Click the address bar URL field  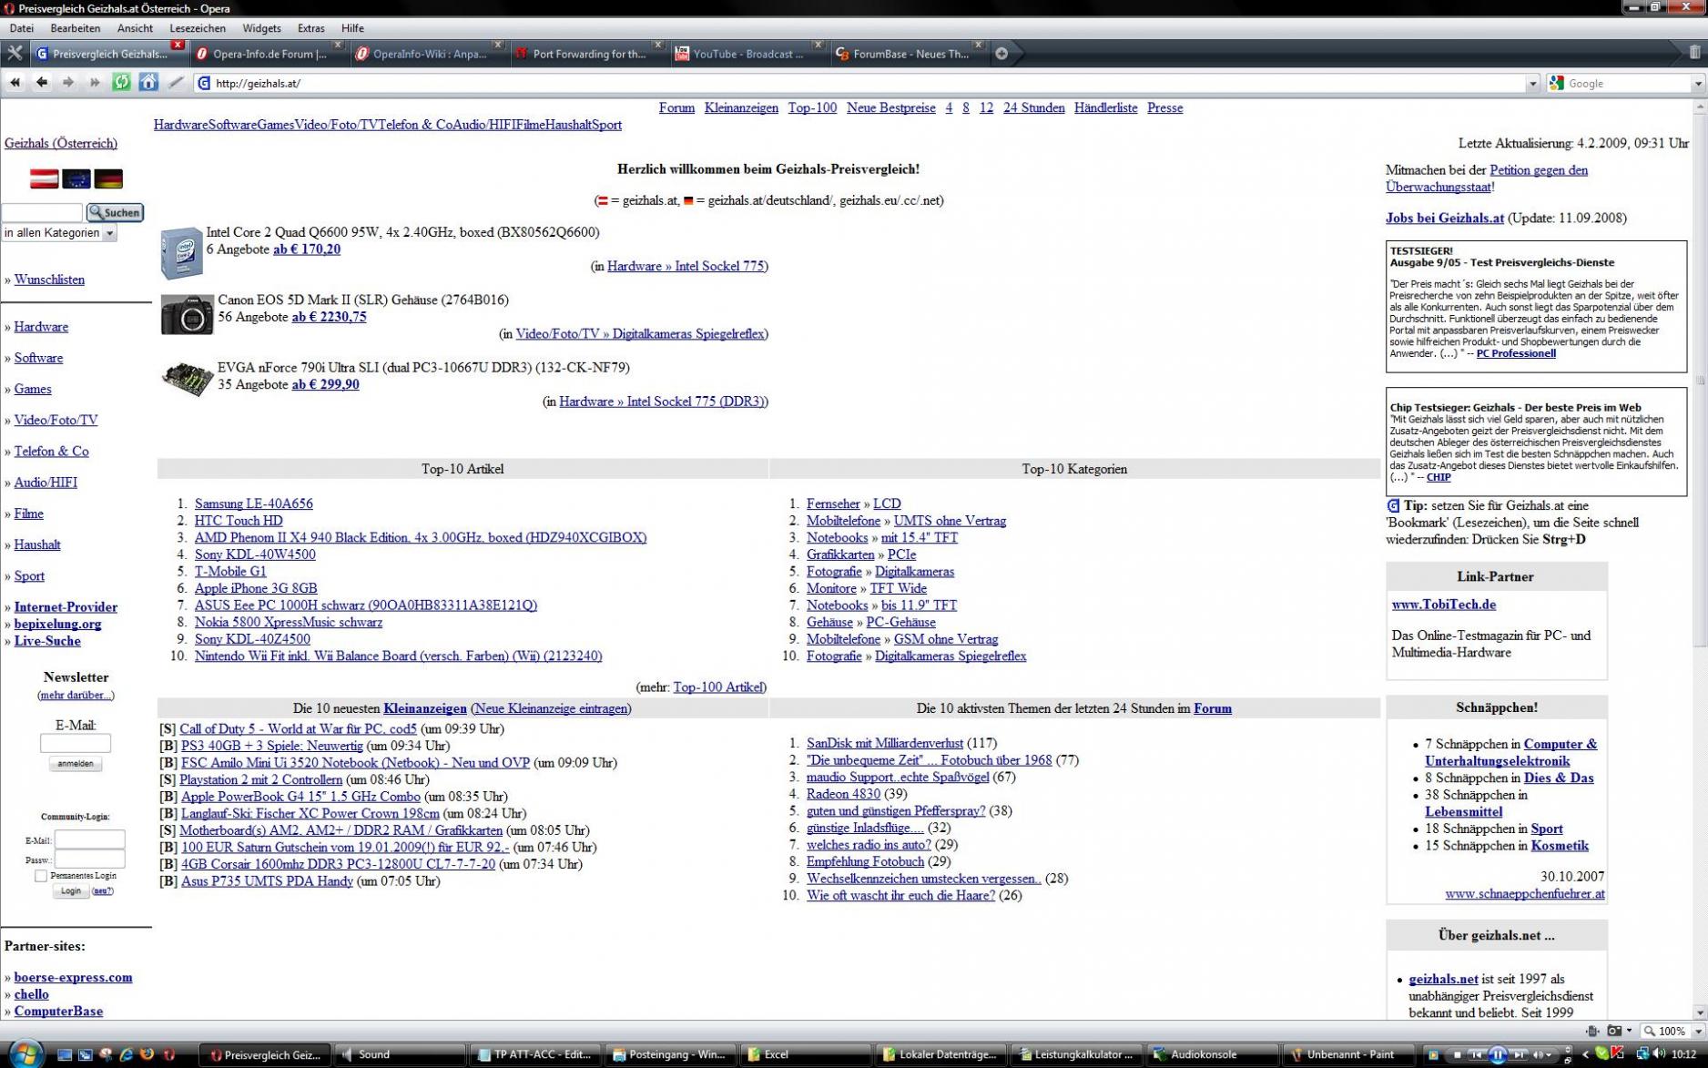coord(865,84)
